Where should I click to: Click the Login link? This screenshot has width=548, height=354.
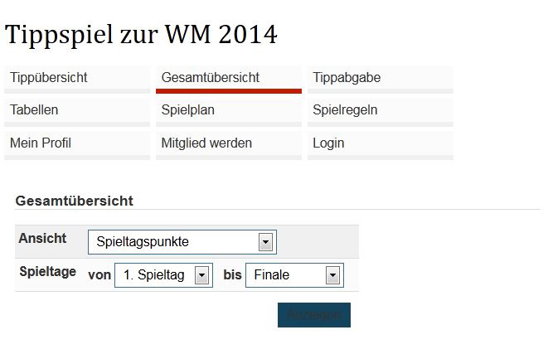[381, 145]
